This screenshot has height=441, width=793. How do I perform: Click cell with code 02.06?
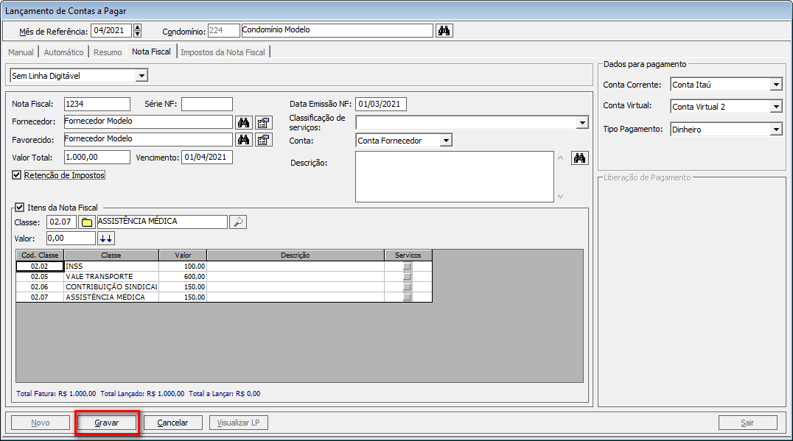(x=40, y=287)
